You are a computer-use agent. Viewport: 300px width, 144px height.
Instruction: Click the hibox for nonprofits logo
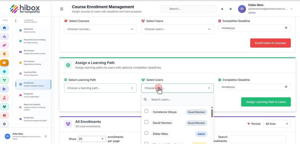(25, 9)
